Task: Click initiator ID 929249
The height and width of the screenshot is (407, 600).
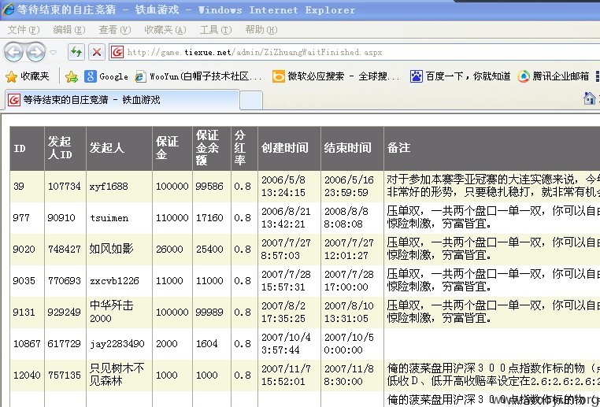Action: coord(65,312)
